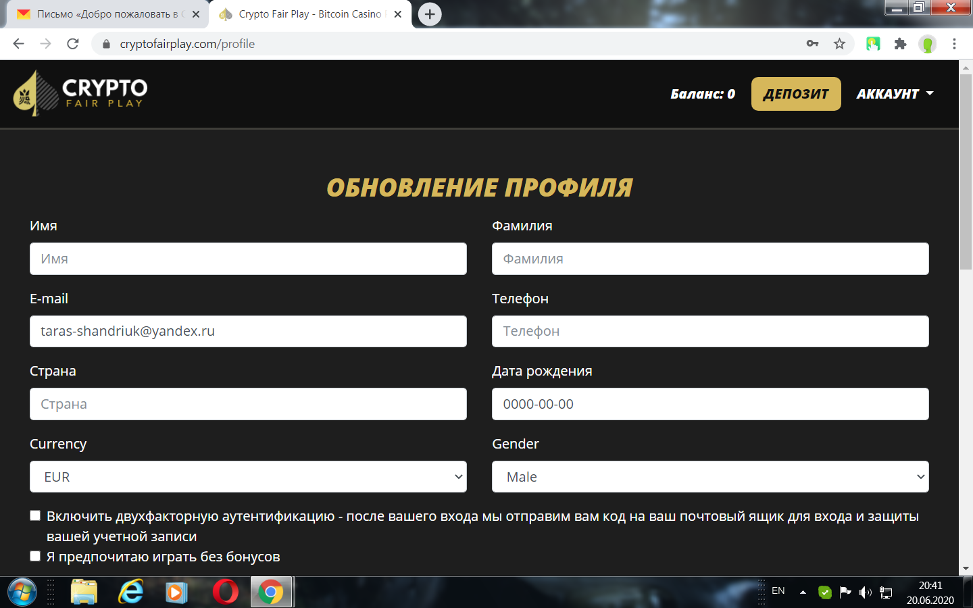Click the green shield tray icon

(824, 592)
